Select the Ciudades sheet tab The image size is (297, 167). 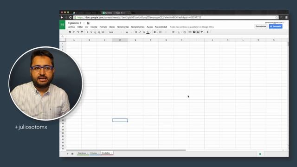pos(107,153)
